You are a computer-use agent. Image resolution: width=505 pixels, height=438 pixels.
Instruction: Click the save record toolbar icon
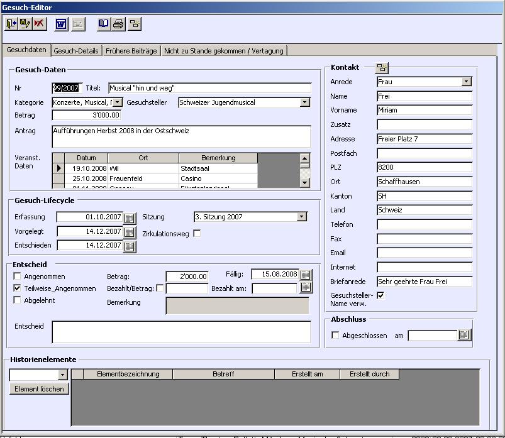pos(25,24)
